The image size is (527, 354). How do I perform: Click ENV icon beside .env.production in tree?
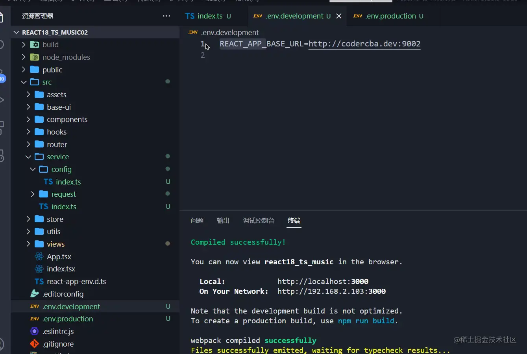(x=35, y=319)
